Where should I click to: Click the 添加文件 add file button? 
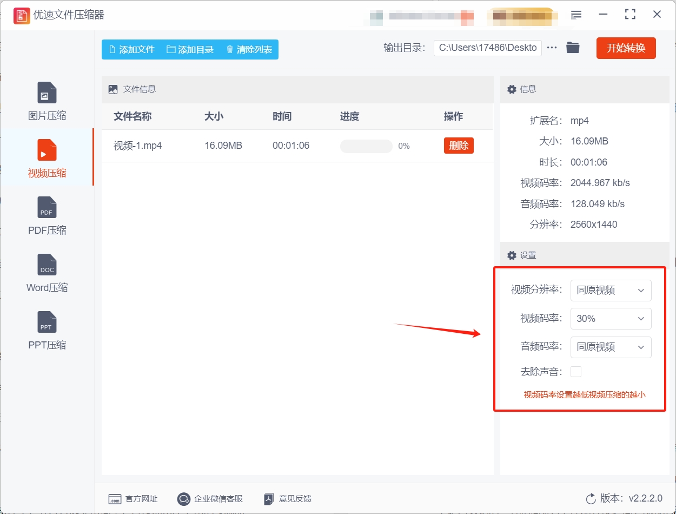pos(131,49)
